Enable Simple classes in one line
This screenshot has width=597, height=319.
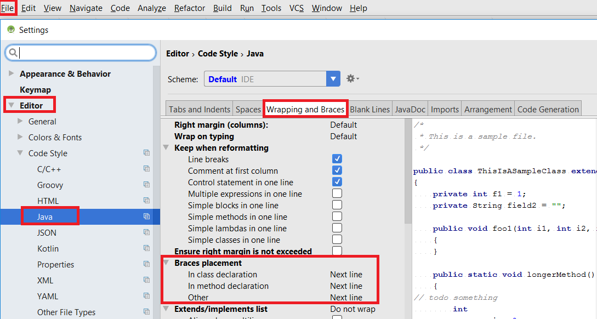[337, 240]
